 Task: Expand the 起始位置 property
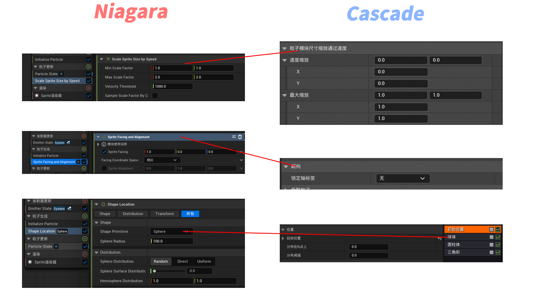(283, 238)
